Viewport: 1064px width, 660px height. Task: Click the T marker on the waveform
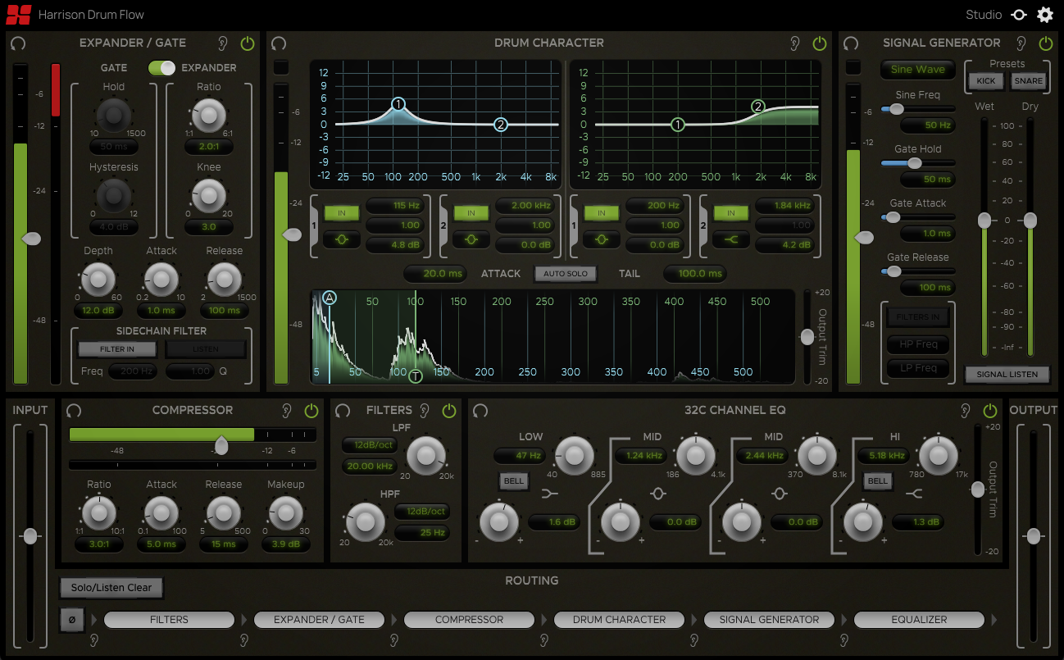[416, 376]
